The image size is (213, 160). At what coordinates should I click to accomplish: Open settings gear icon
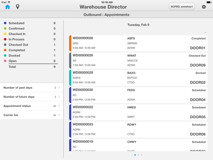[204, 7]
